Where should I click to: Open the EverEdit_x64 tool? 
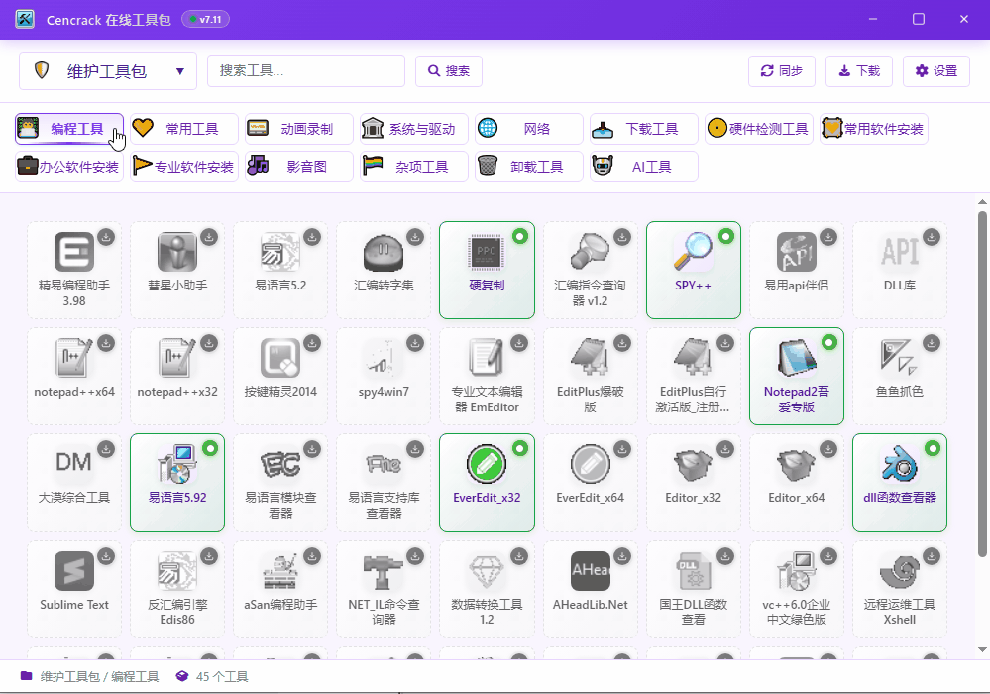point(590,483)
